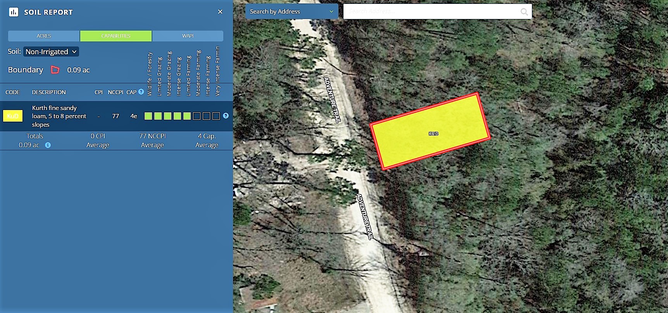The image size is (668, 313).
Task: Close the Soil Report panel
Action: tap(220, 12)
